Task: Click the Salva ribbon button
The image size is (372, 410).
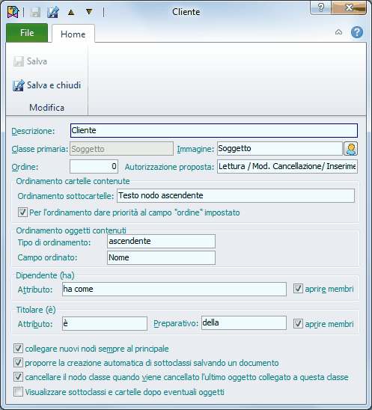Action: [x=31, y=61]
